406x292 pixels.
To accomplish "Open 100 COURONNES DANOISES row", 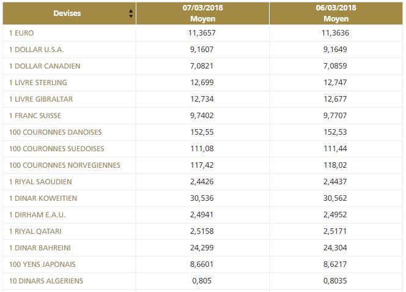I will click(56, 132).
